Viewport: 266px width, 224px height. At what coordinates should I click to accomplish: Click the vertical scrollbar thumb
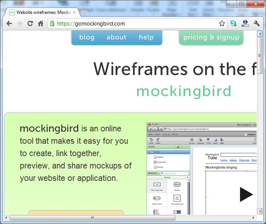coord(260,55)
